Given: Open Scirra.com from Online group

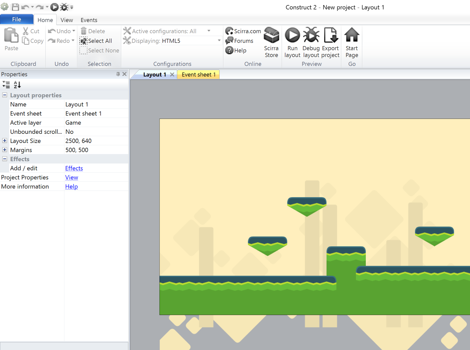Looking at the screenshot, I should click(x=243, y=31).
